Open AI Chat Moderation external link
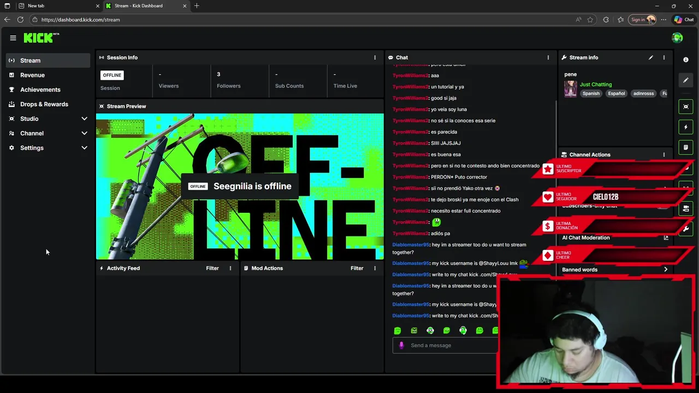This screenshot has height=393, width=699. point(666,237)
